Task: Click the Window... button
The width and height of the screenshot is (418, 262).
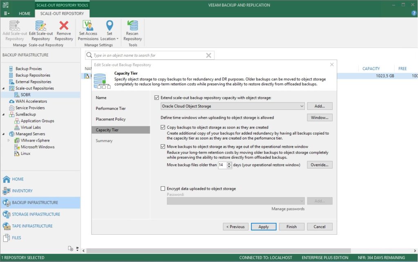Action: [320, 118]
